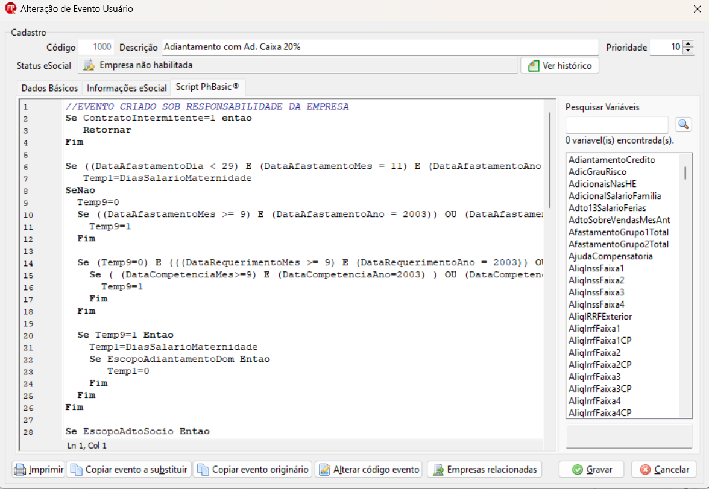This screenshot has width=709, height=489.
Task: Close the Alteração de Evento Usuário window
Action: [x=697, y=9]
